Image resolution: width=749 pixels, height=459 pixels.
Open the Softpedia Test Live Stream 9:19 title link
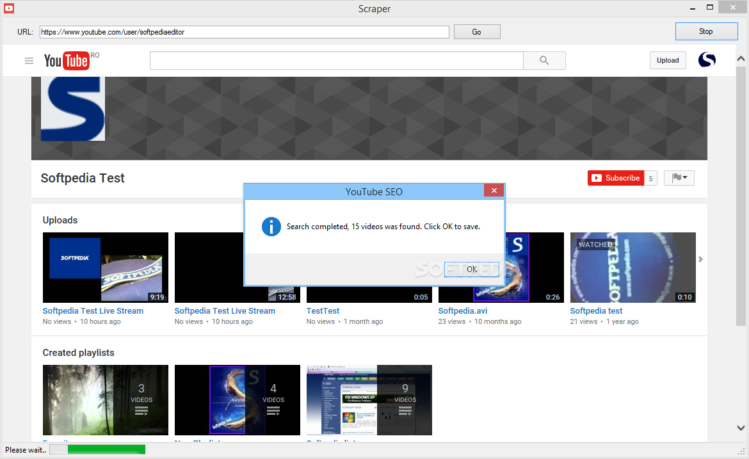(x=93, y=311)
